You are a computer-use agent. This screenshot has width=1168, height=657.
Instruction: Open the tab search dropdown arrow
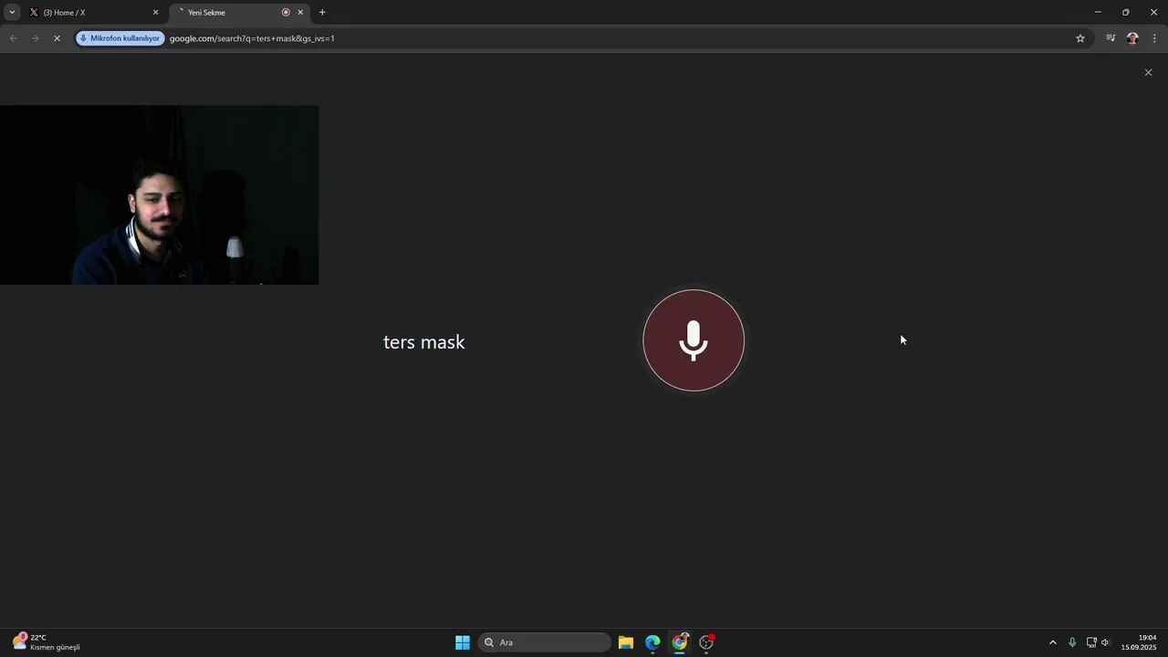click(x=12, y=13)
